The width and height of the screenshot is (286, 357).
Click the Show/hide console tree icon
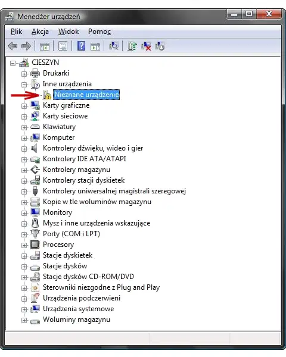point(45,46)
